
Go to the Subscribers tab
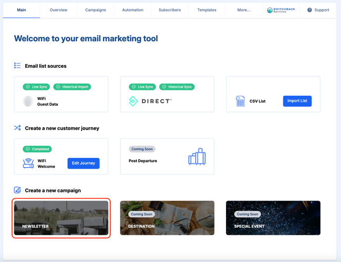(x=170, y=10)
